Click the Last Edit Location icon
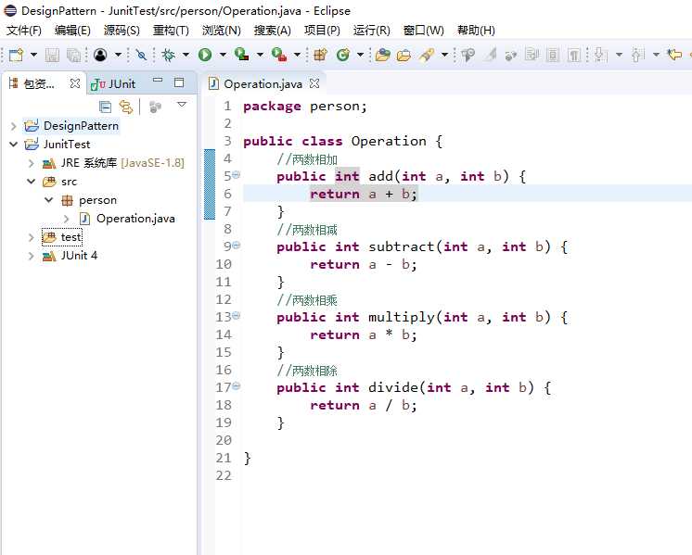Screen dimensions: 692x555 click(674, 55)
